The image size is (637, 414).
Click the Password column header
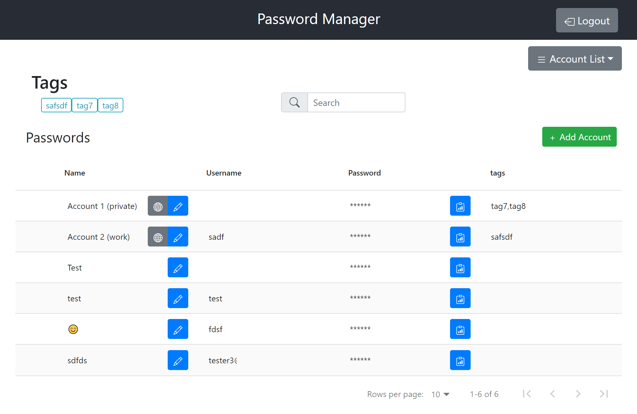tap(364, 173)
